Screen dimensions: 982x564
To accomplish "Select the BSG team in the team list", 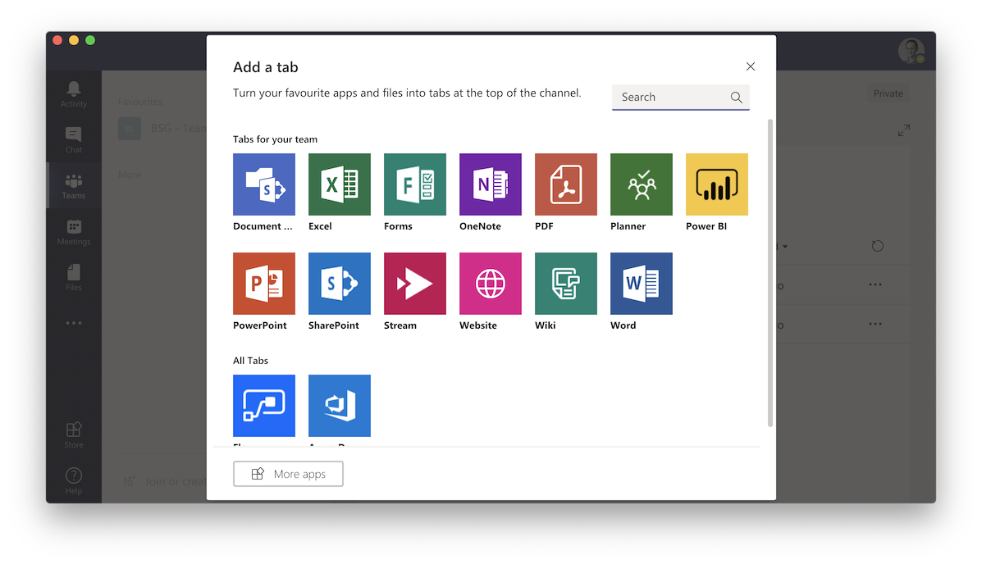I will (162, 129).
